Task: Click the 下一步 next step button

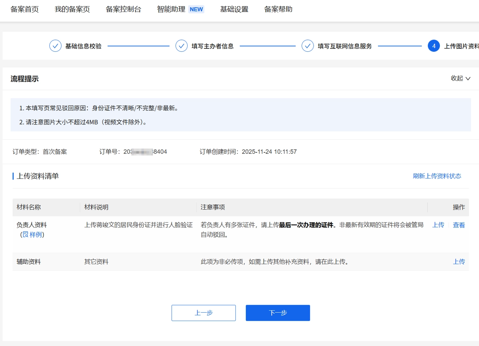Action: pyautogui.click(x=278, y=313)
